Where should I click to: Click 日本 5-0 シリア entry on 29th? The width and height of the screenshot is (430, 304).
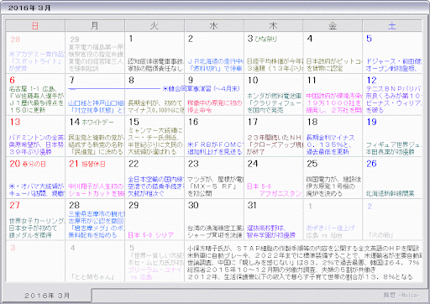coord(151,235)
